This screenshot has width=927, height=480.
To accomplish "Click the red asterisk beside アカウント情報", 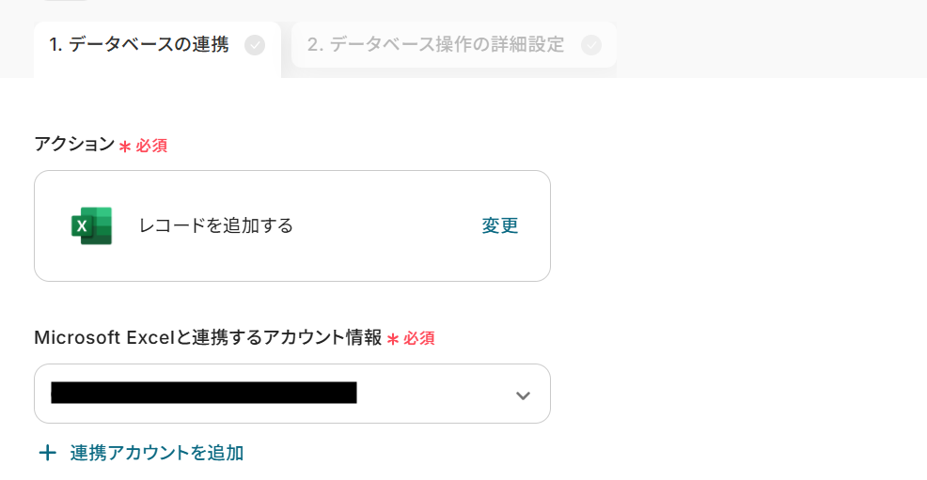I will [x=393, y=339].
